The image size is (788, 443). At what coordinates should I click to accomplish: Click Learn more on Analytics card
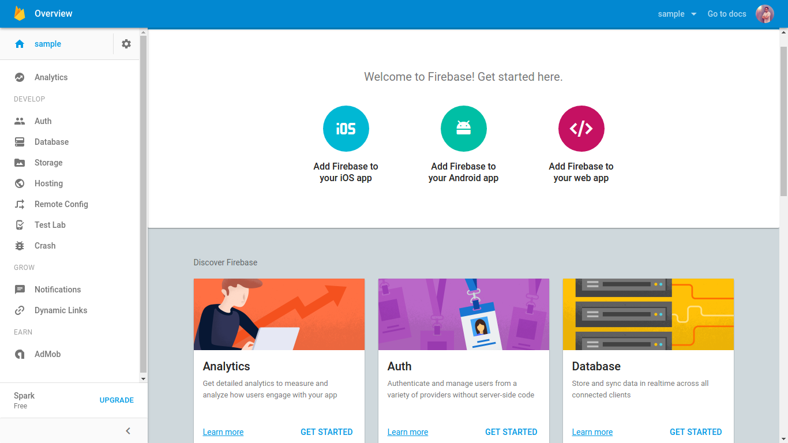(223, 432)
